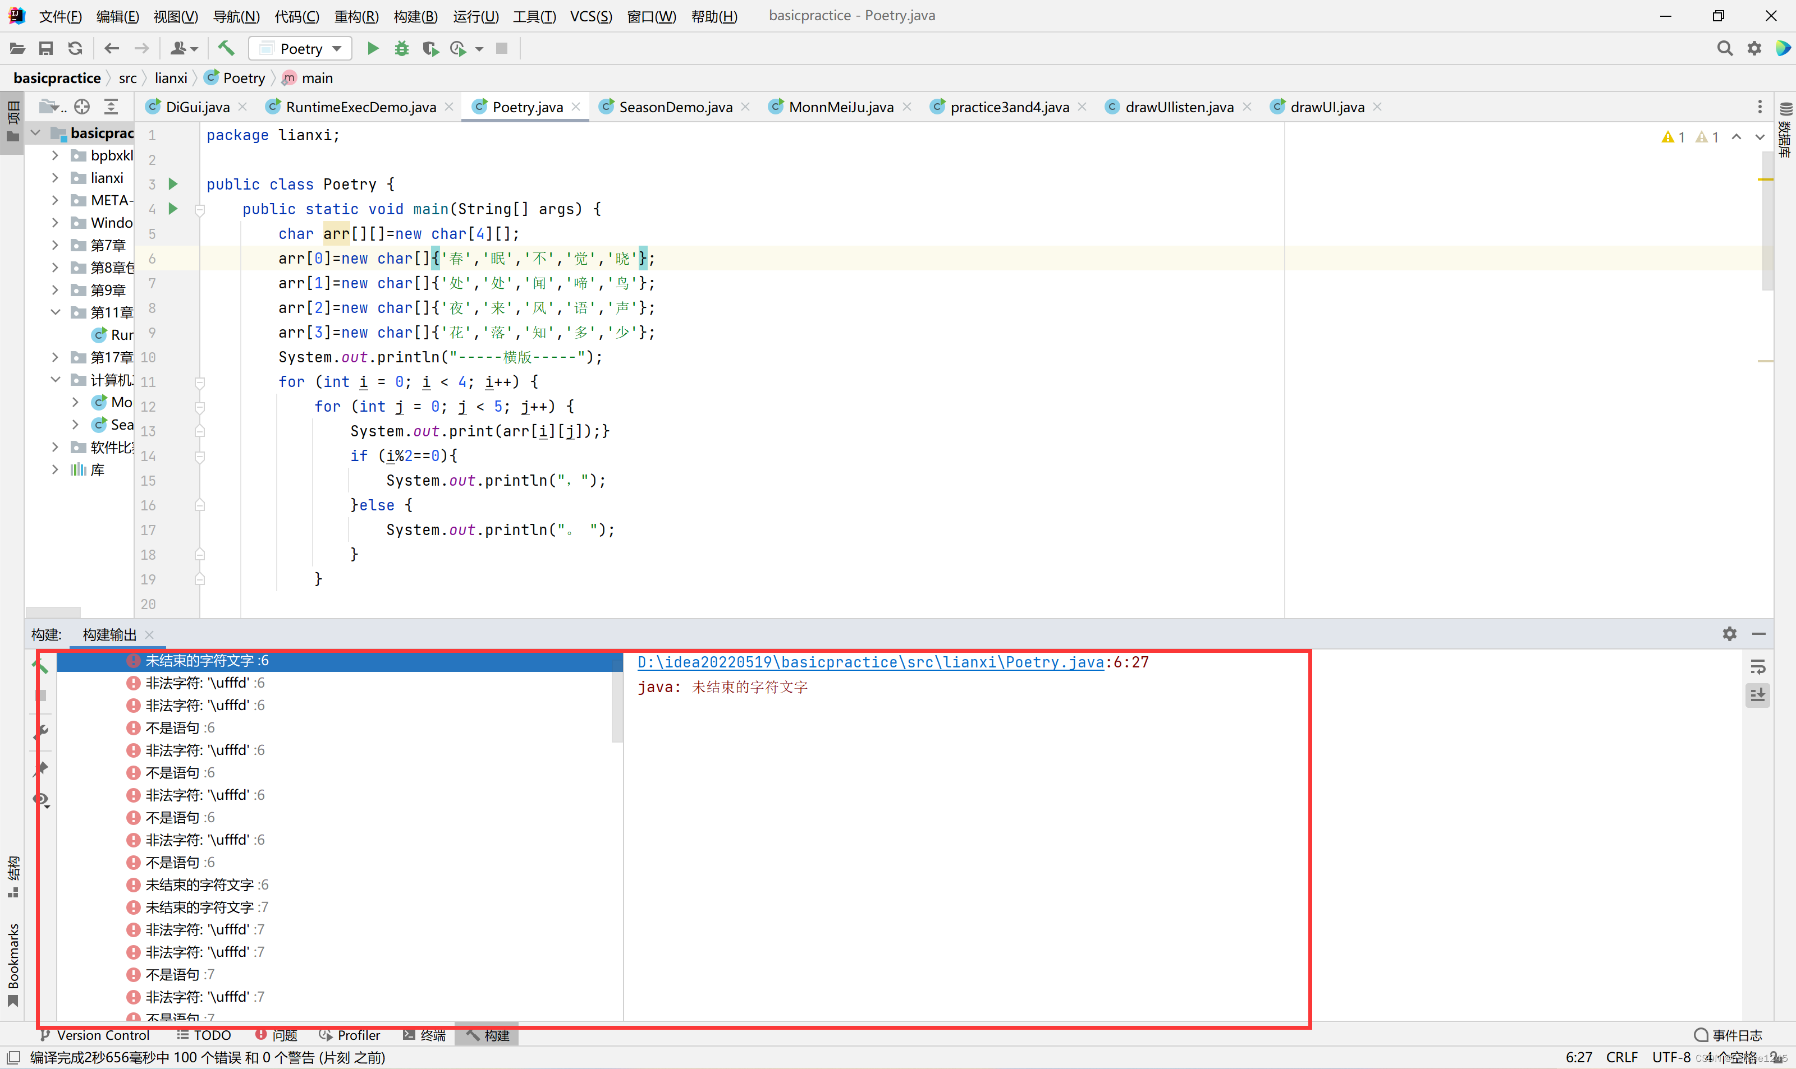Open the 重构(R) menu
1796x1069 pixels.
pos(356,16)
